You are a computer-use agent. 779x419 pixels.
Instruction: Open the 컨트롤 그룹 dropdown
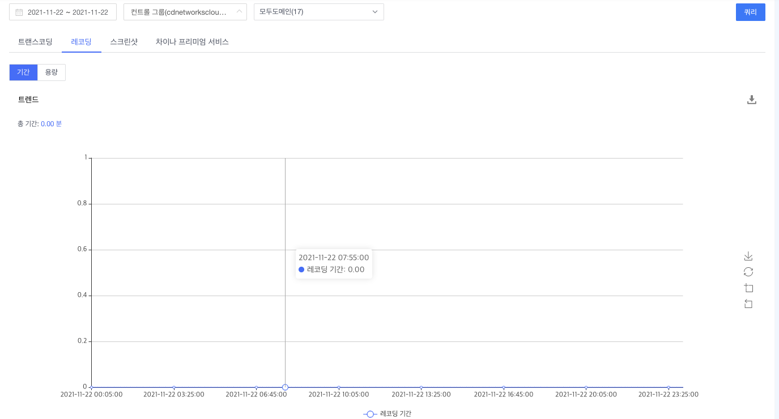[185, 12]
